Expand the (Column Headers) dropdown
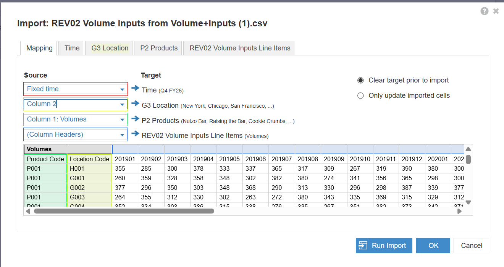This screenshot has width=504, height=267. (122, 135)
